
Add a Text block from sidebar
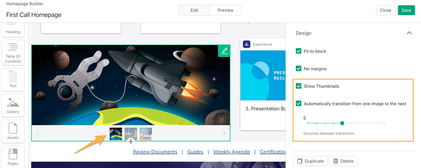pos(13,79)
